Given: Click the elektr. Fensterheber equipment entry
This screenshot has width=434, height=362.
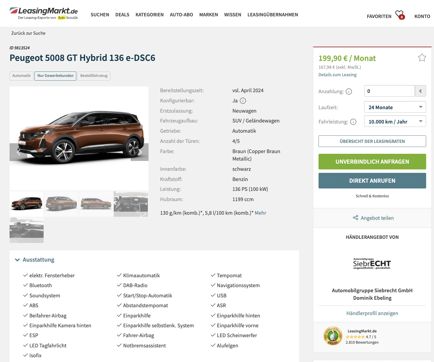Looking at the screenshot, I should 52,276.
